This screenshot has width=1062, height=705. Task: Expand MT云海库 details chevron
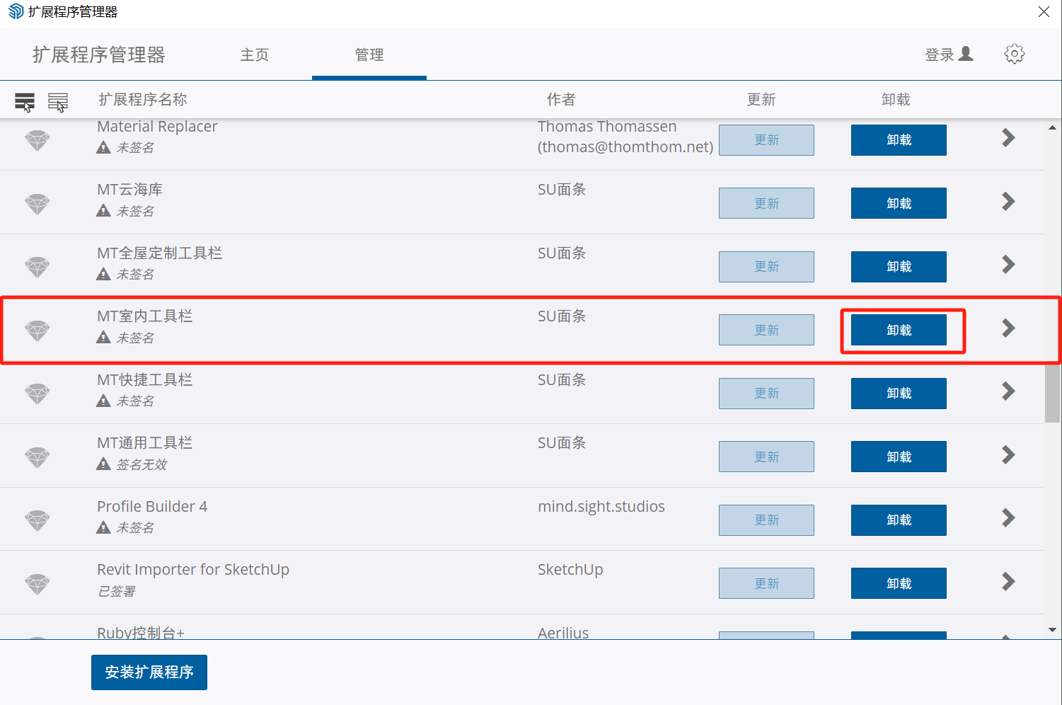tap(1009, 201)
